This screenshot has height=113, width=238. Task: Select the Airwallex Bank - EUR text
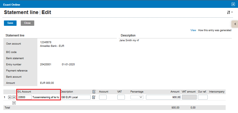click(52, 46)
